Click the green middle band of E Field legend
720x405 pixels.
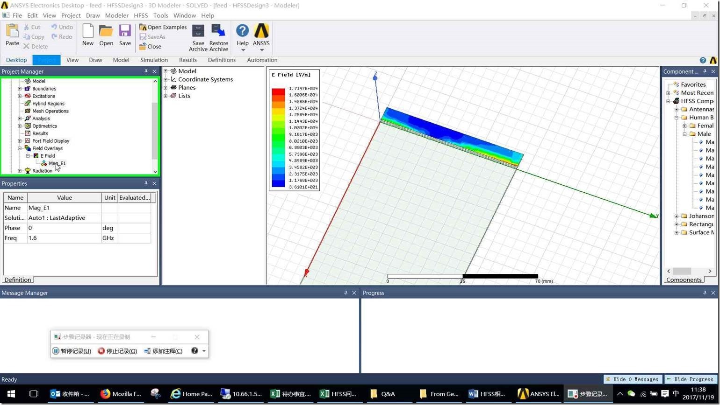(278, 137)
